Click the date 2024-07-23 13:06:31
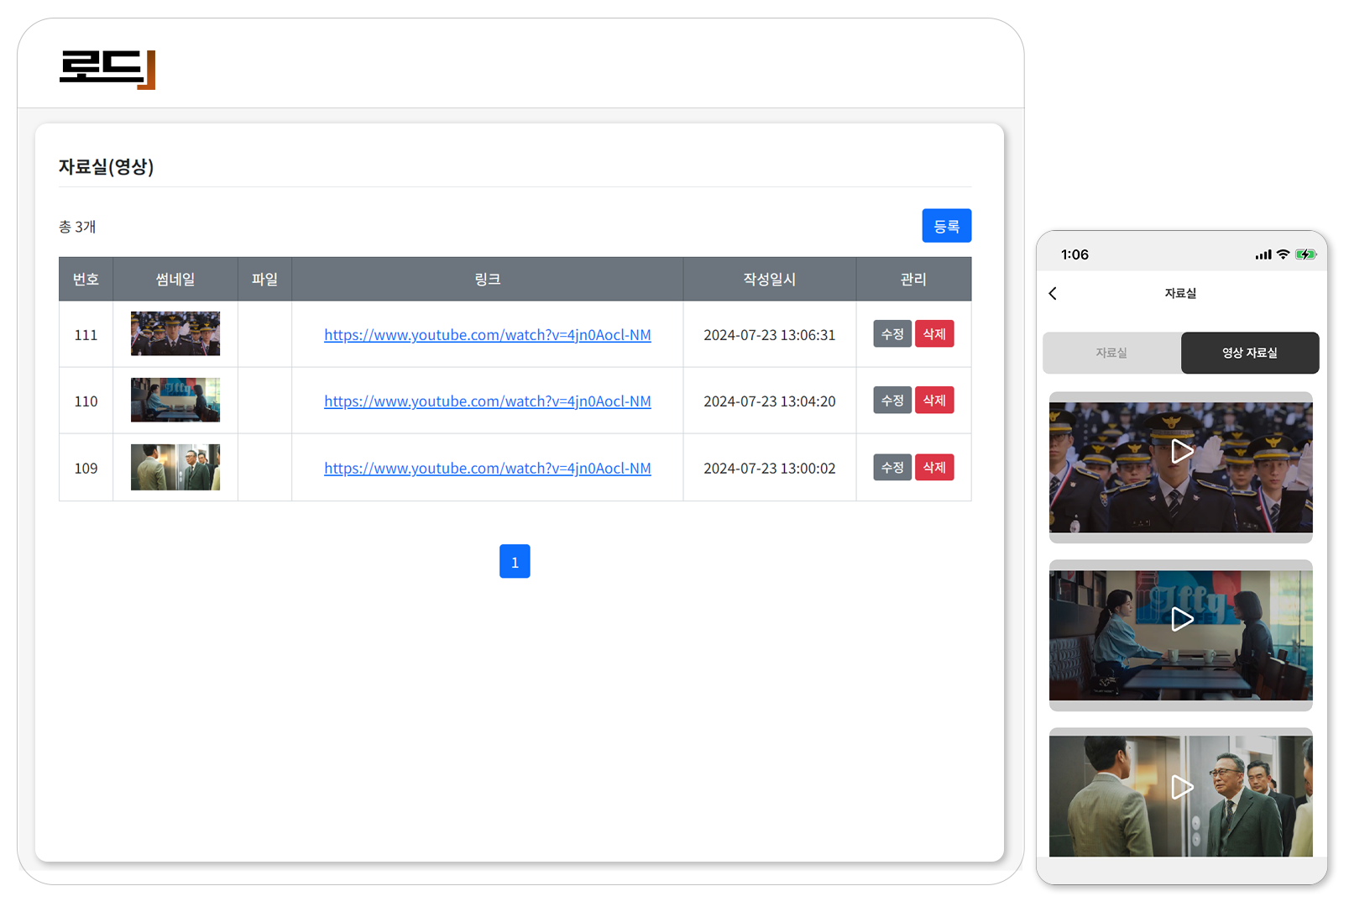Viewport: 1349px width, 907px height. click(x=770, y=335)
